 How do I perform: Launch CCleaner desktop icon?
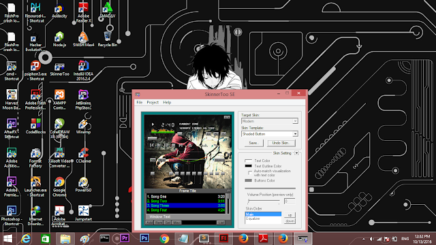(x=83, y=155)
